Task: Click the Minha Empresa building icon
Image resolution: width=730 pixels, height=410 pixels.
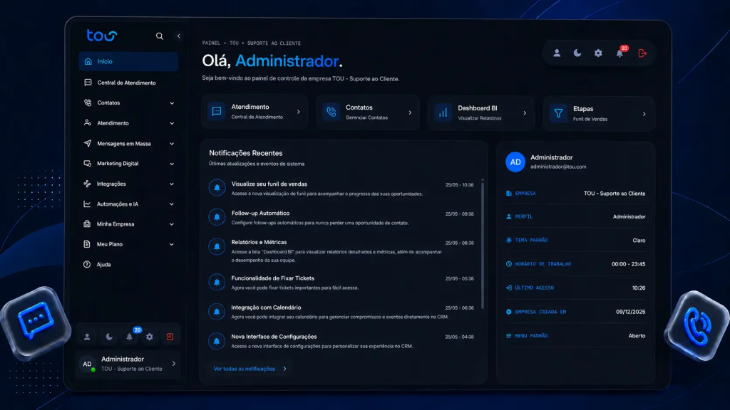Action: click(87, 224)
